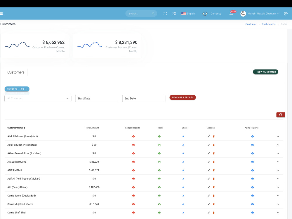Open aging report for Abu FaizUllah (Afganistan)

(x=252, y=145)
